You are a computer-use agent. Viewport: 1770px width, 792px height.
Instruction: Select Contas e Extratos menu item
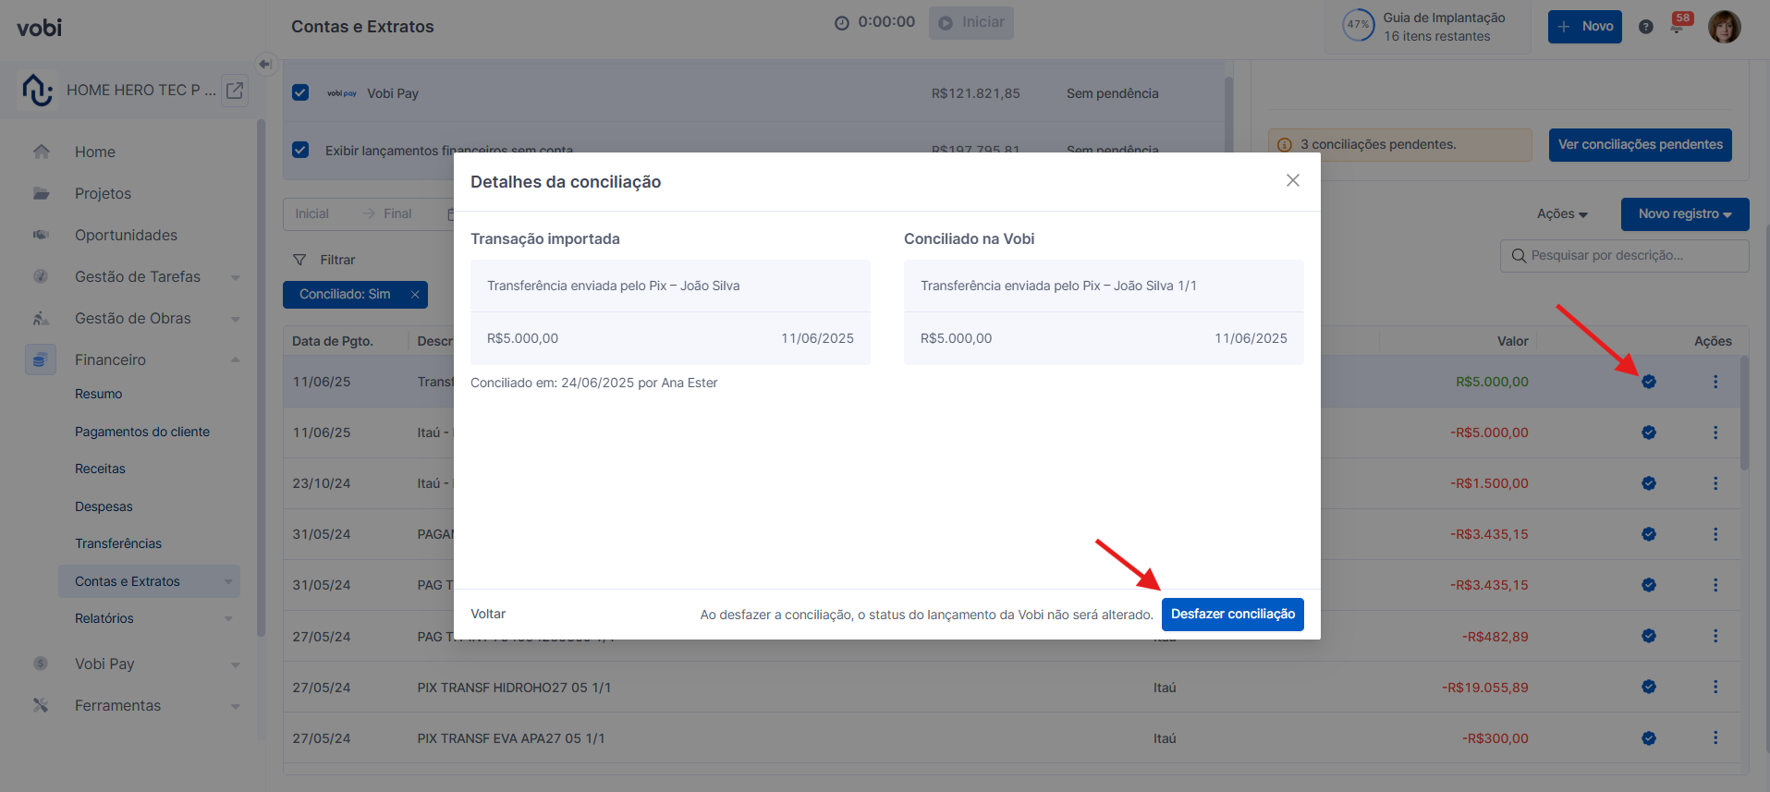point(149,581)
